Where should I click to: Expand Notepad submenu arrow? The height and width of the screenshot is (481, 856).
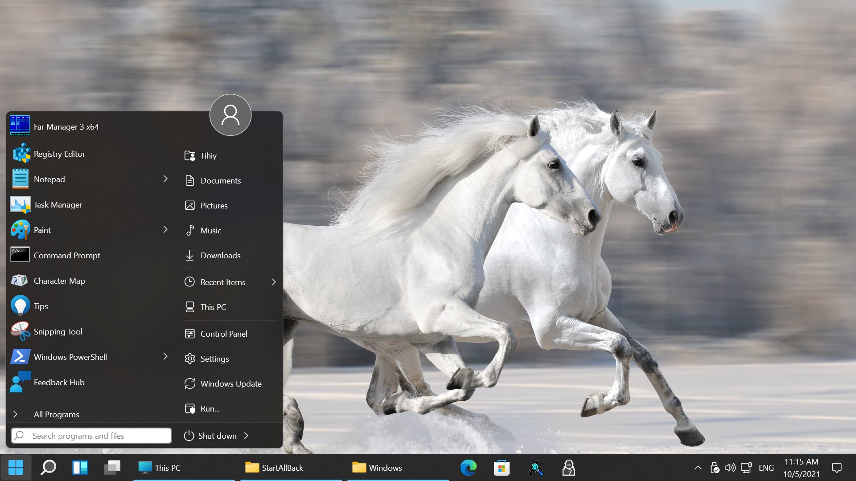coord(165,179)
